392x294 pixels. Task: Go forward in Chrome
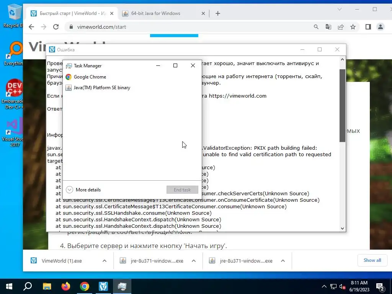pos(44,27)
